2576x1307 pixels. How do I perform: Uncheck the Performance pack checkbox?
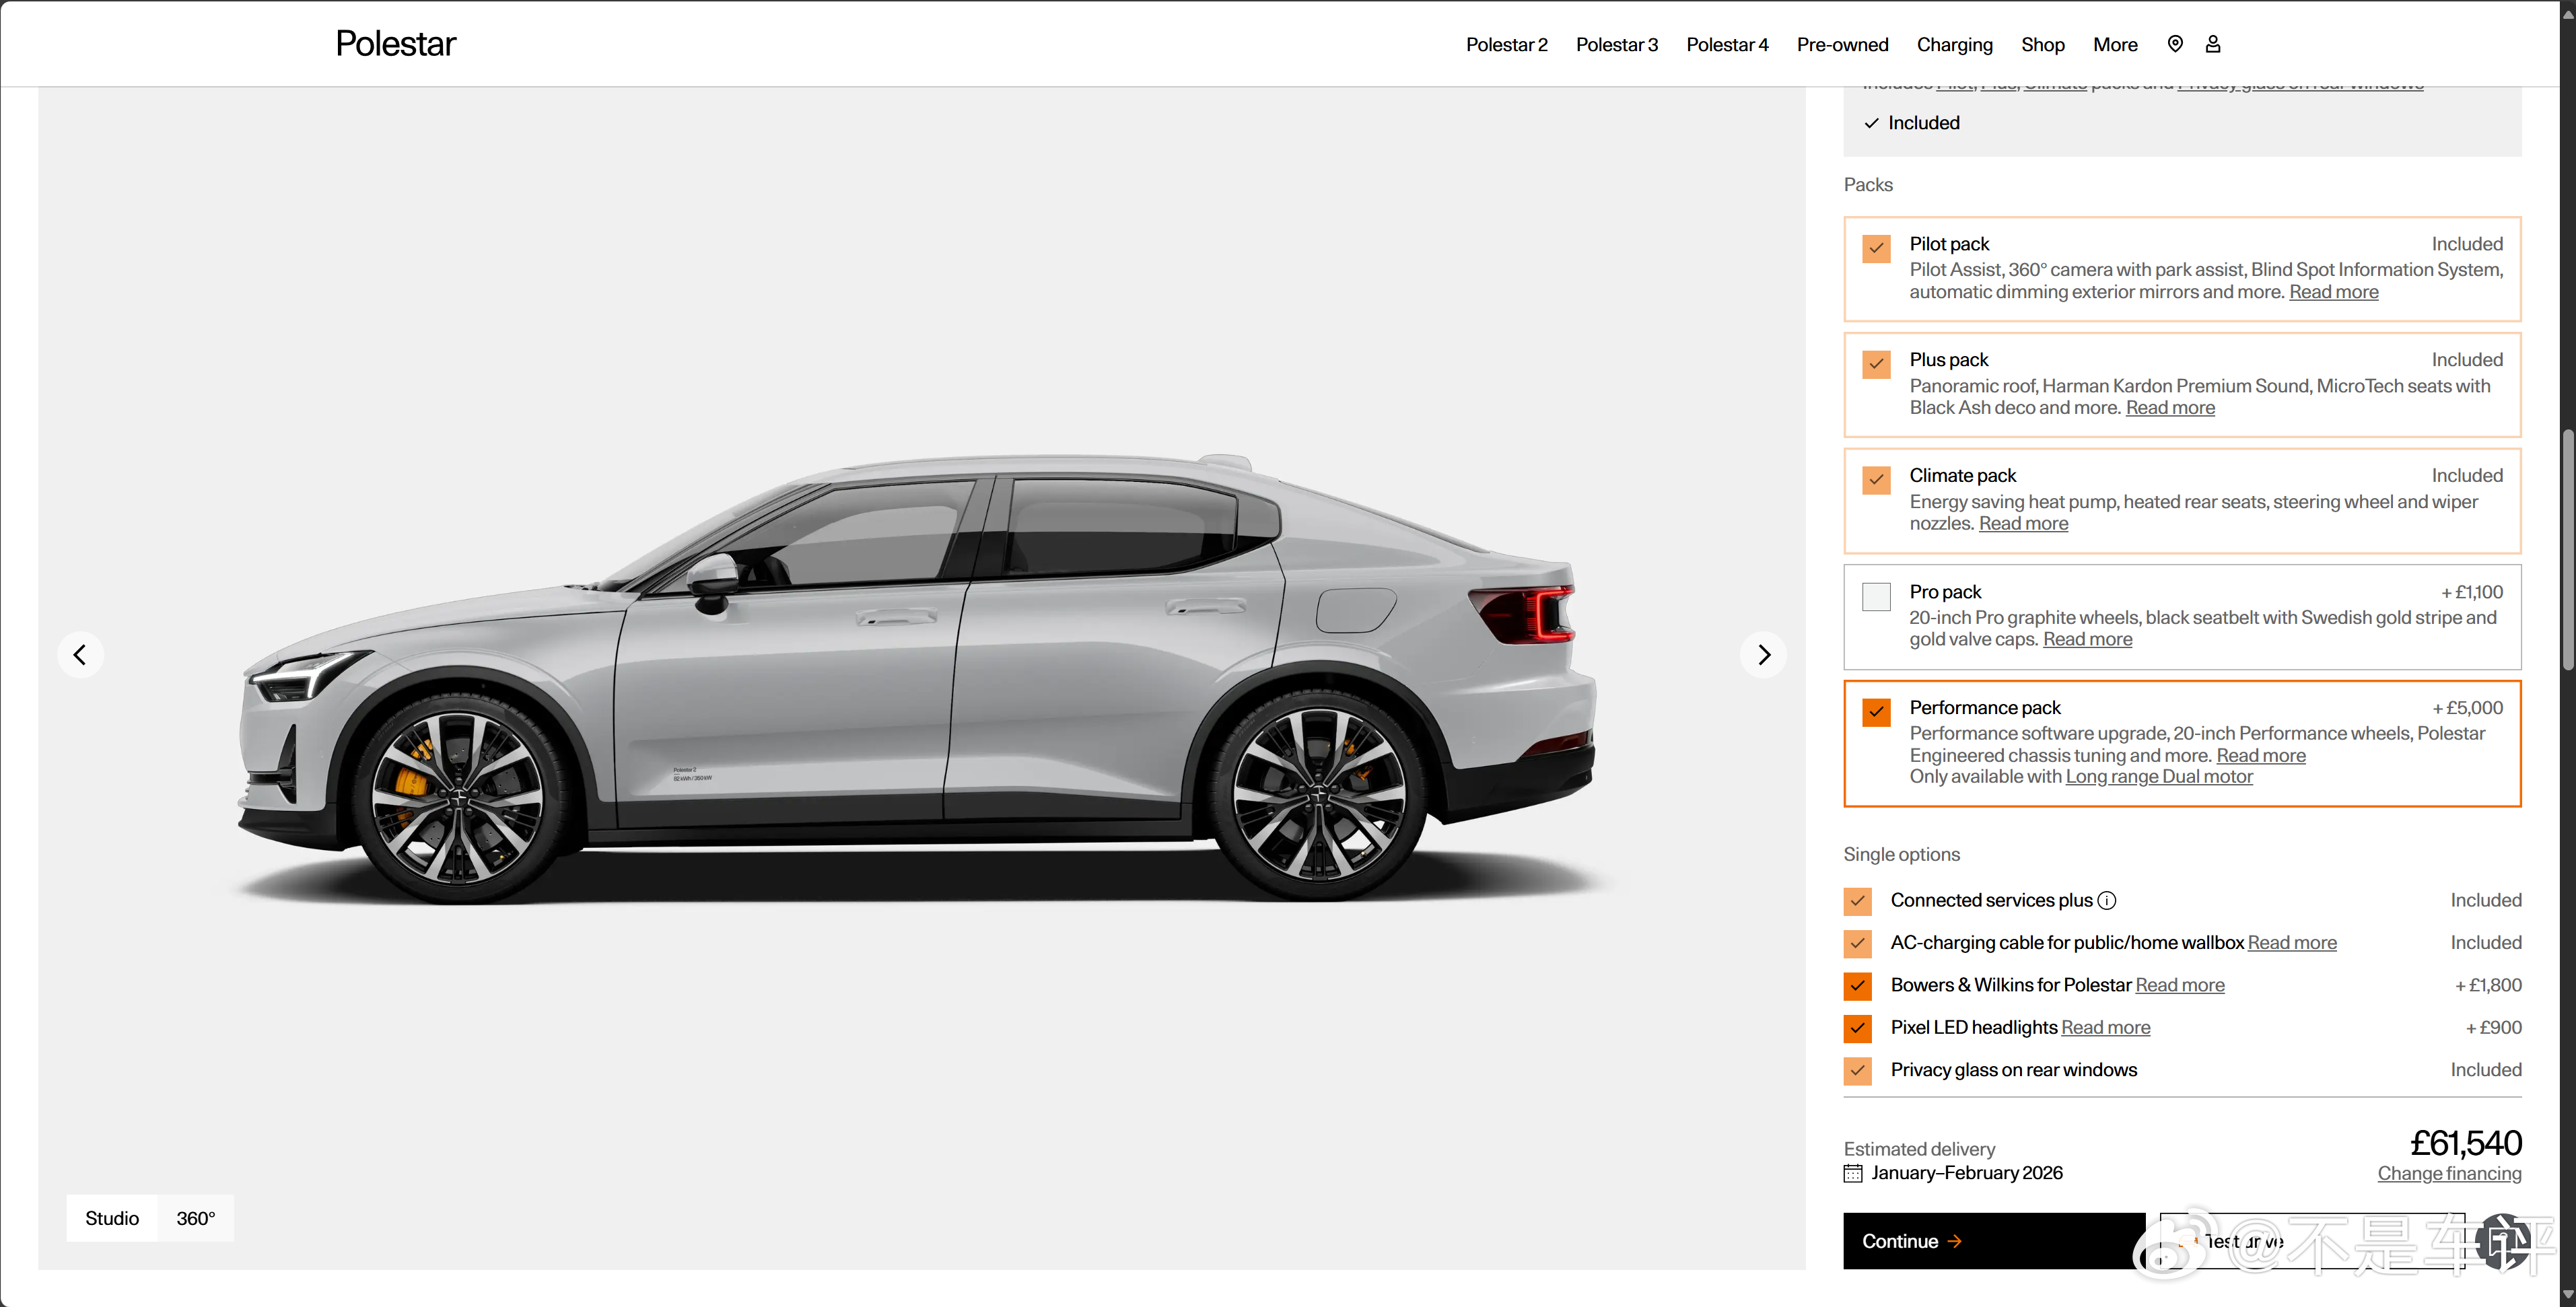click(x=1876, y=712)
